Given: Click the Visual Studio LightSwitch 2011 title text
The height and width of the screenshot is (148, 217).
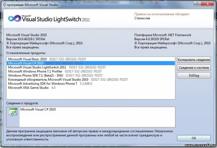Looking at the screenshot, I should pos(56,19).
